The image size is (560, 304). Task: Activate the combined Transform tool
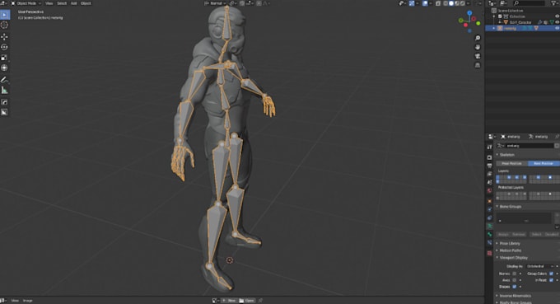pos(4,68)
